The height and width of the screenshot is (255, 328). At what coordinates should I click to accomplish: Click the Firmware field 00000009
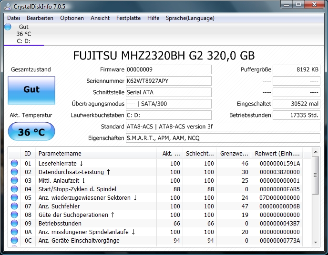pyautogui.click(x=169, y=69)
